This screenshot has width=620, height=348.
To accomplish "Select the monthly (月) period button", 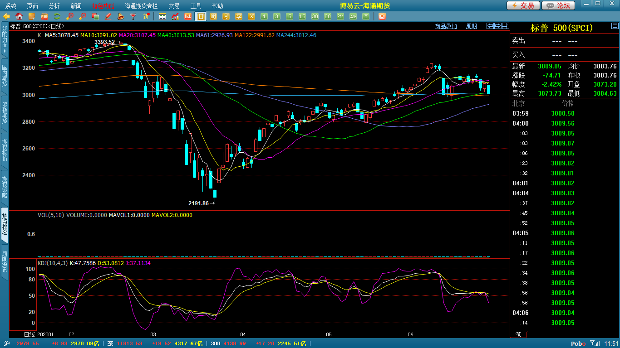I will [x=226, y=16].
